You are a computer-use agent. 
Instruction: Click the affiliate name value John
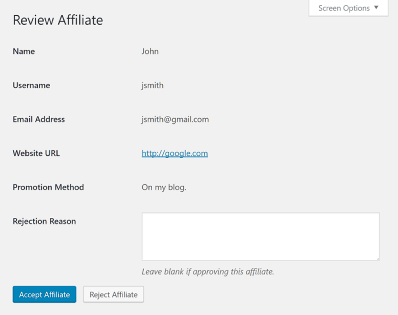[x=150, y=51]
